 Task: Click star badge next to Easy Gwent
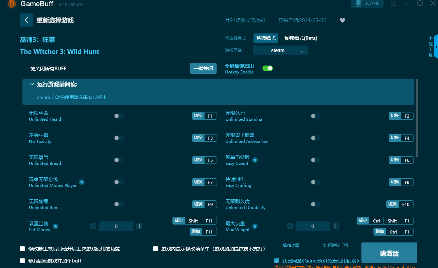coord(255,160)
